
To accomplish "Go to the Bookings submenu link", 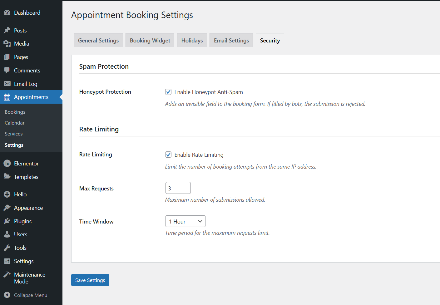I will [15, 111].
